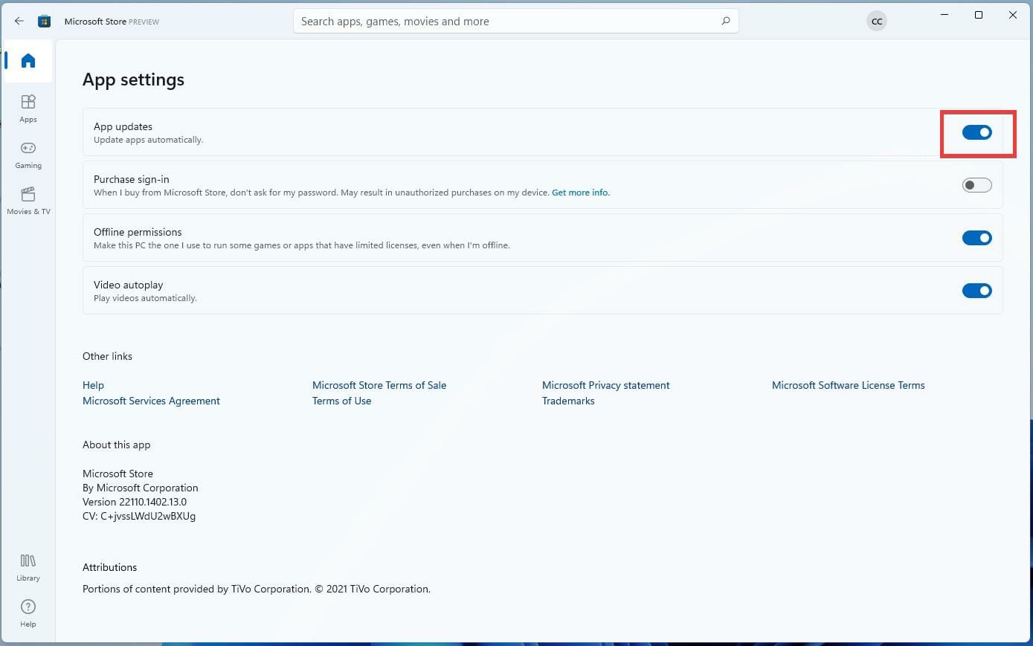Click the search magnifier icon
Viewport: 1033px width, 646px height.
click(725, 21)
